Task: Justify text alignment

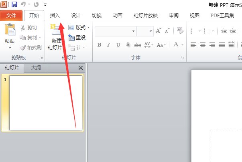Action: [x=222, y=45]
